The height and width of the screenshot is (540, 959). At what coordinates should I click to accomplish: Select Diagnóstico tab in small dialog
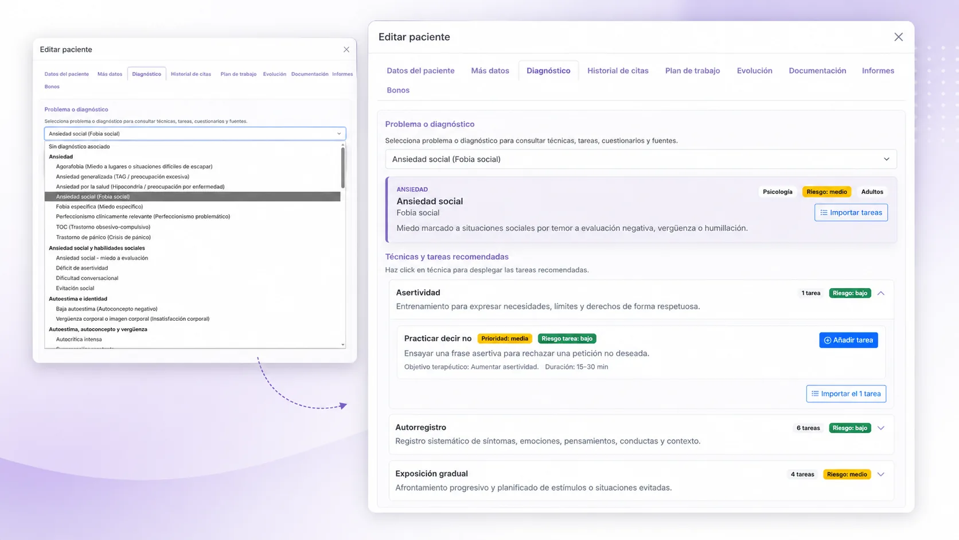coord(146,74)
